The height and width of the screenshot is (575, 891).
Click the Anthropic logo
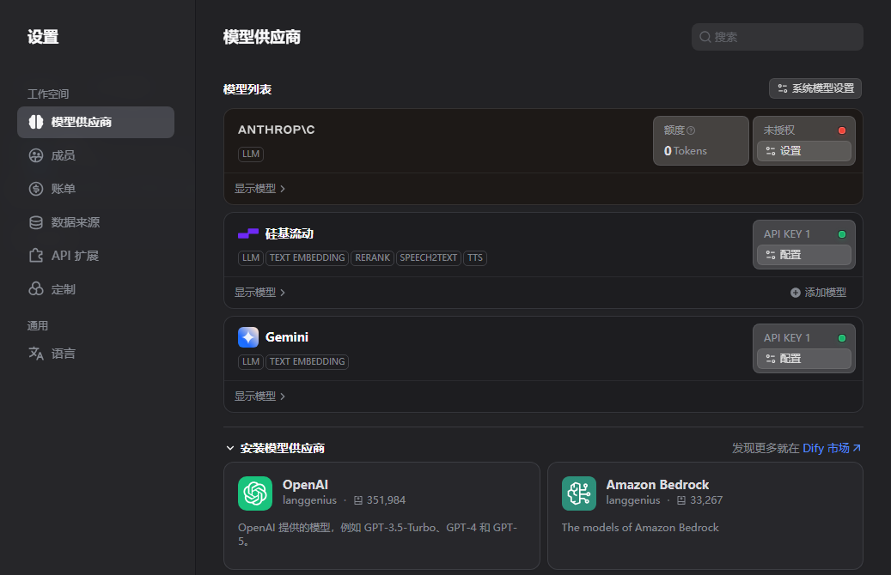(x=277, y=130)
